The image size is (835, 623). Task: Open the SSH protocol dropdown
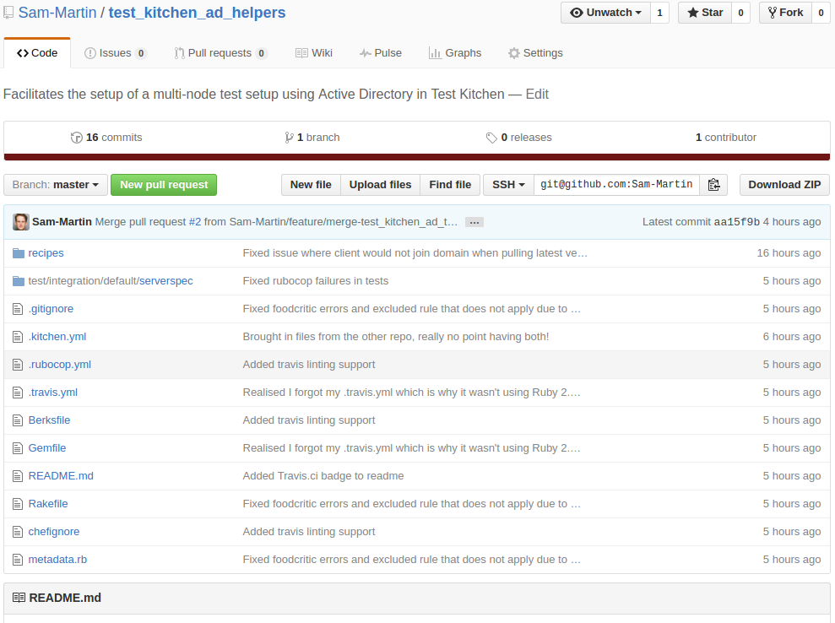pyautogui.click(x=508, y=185)
